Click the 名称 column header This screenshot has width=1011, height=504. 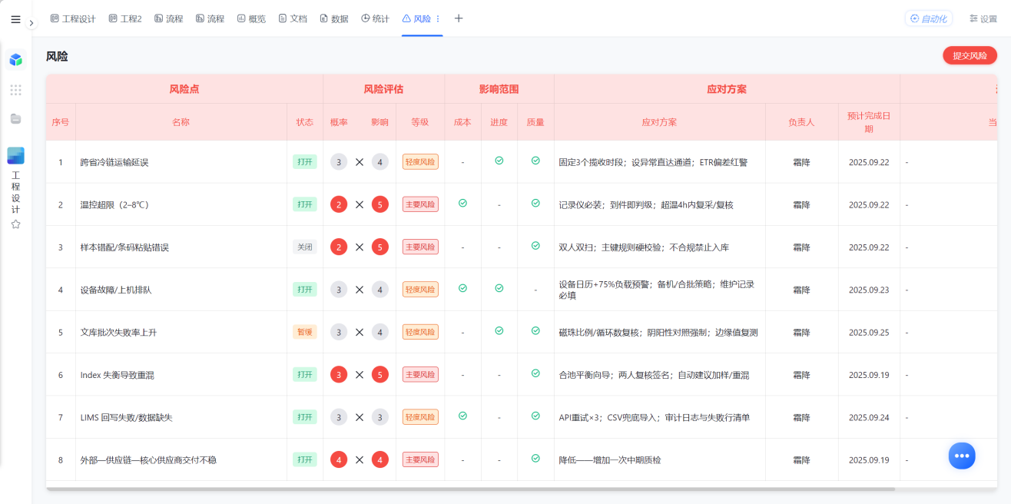click(181, 122)
